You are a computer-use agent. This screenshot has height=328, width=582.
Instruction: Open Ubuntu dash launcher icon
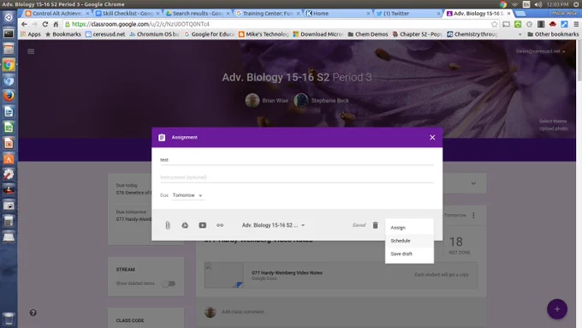tap(9, 17)
